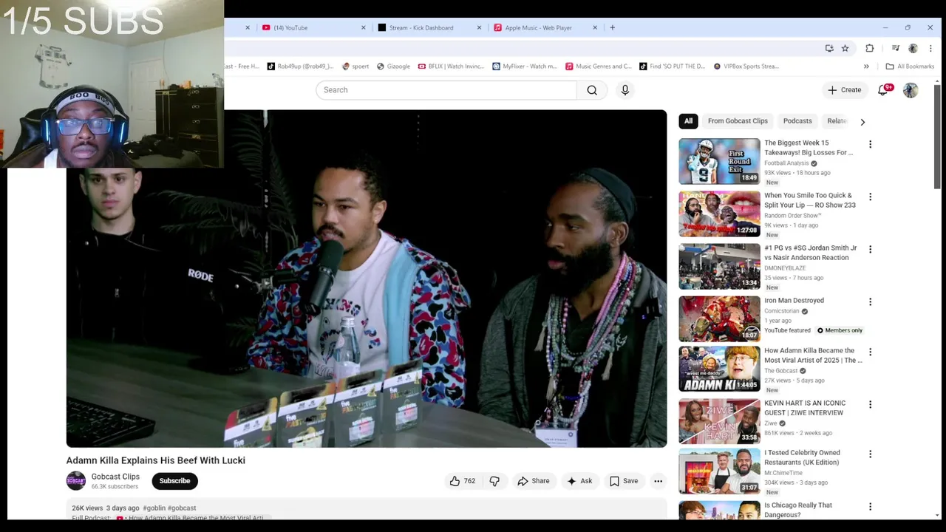Open options for Iron Man Destroyed video
This screenshot has width=946, height=532.
tap(870, 301)
